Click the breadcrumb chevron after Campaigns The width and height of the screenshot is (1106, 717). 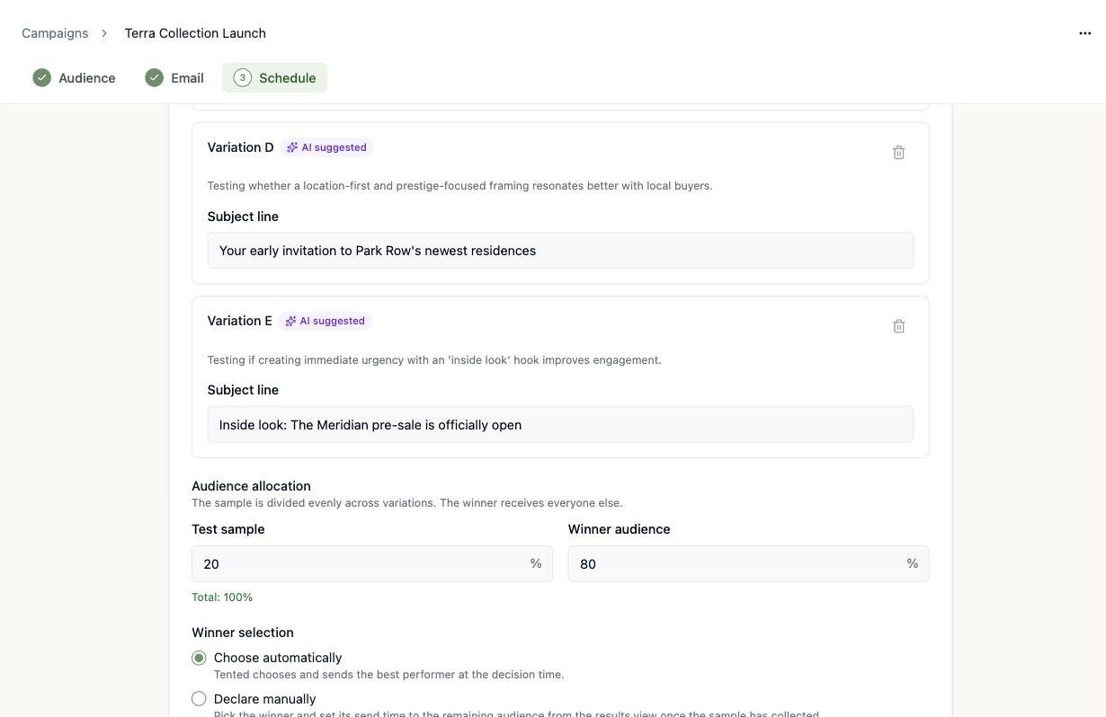tap(104, 33)
